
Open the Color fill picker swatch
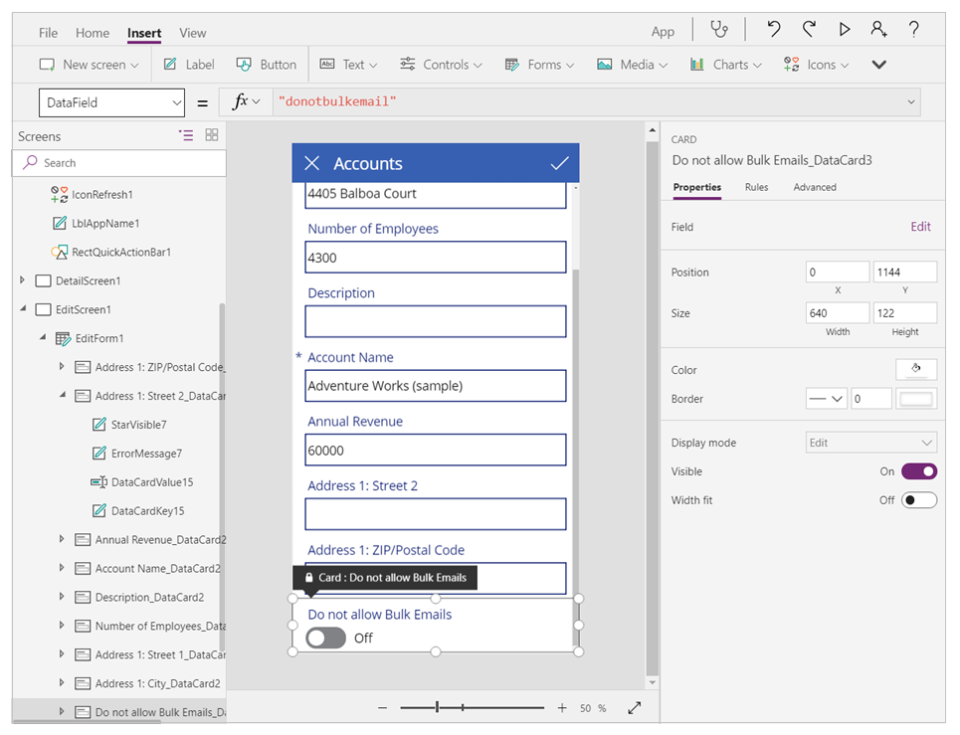(915, 370)
